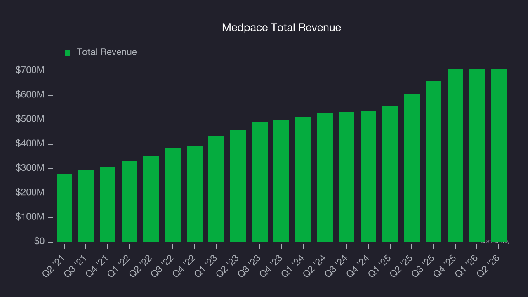Click the revenue bar for Q3 '24

346,177
